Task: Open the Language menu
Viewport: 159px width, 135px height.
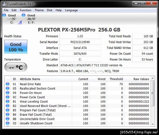Action: coord(71,10)
